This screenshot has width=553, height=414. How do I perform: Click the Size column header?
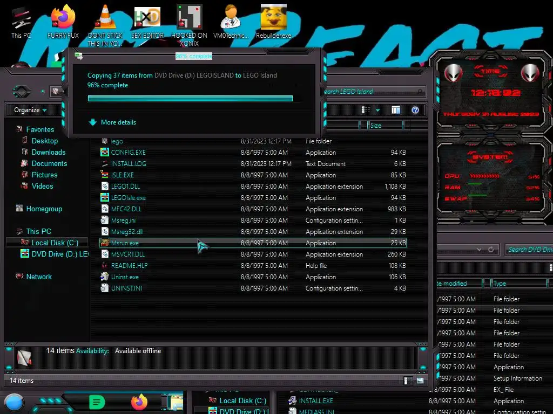coord(385,125)
